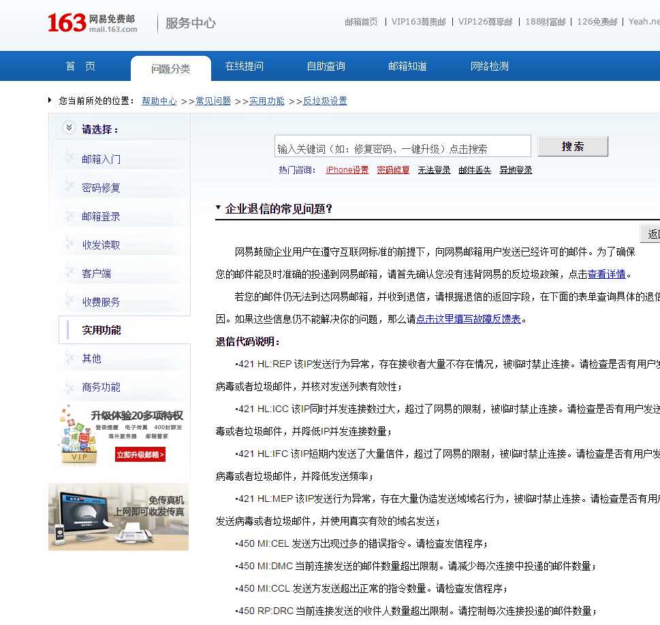Open the VIP upgrade banner image
Image resolution: width=660 pixels, height=625 pixels.
tap(122, 435)
